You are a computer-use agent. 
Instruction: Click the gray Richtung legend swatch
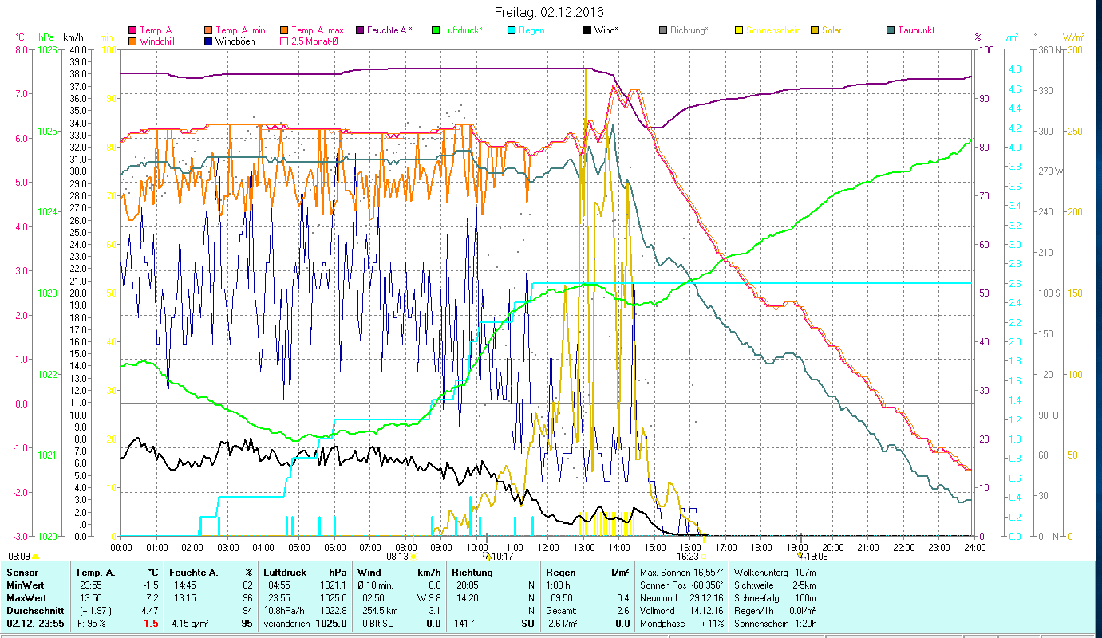point(663,30)
